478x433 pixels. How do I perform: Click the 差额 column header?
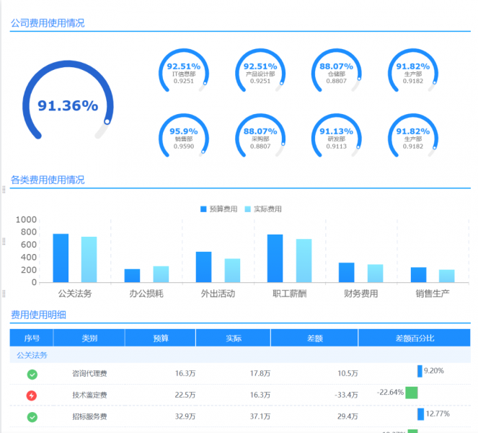click(314, 338)
